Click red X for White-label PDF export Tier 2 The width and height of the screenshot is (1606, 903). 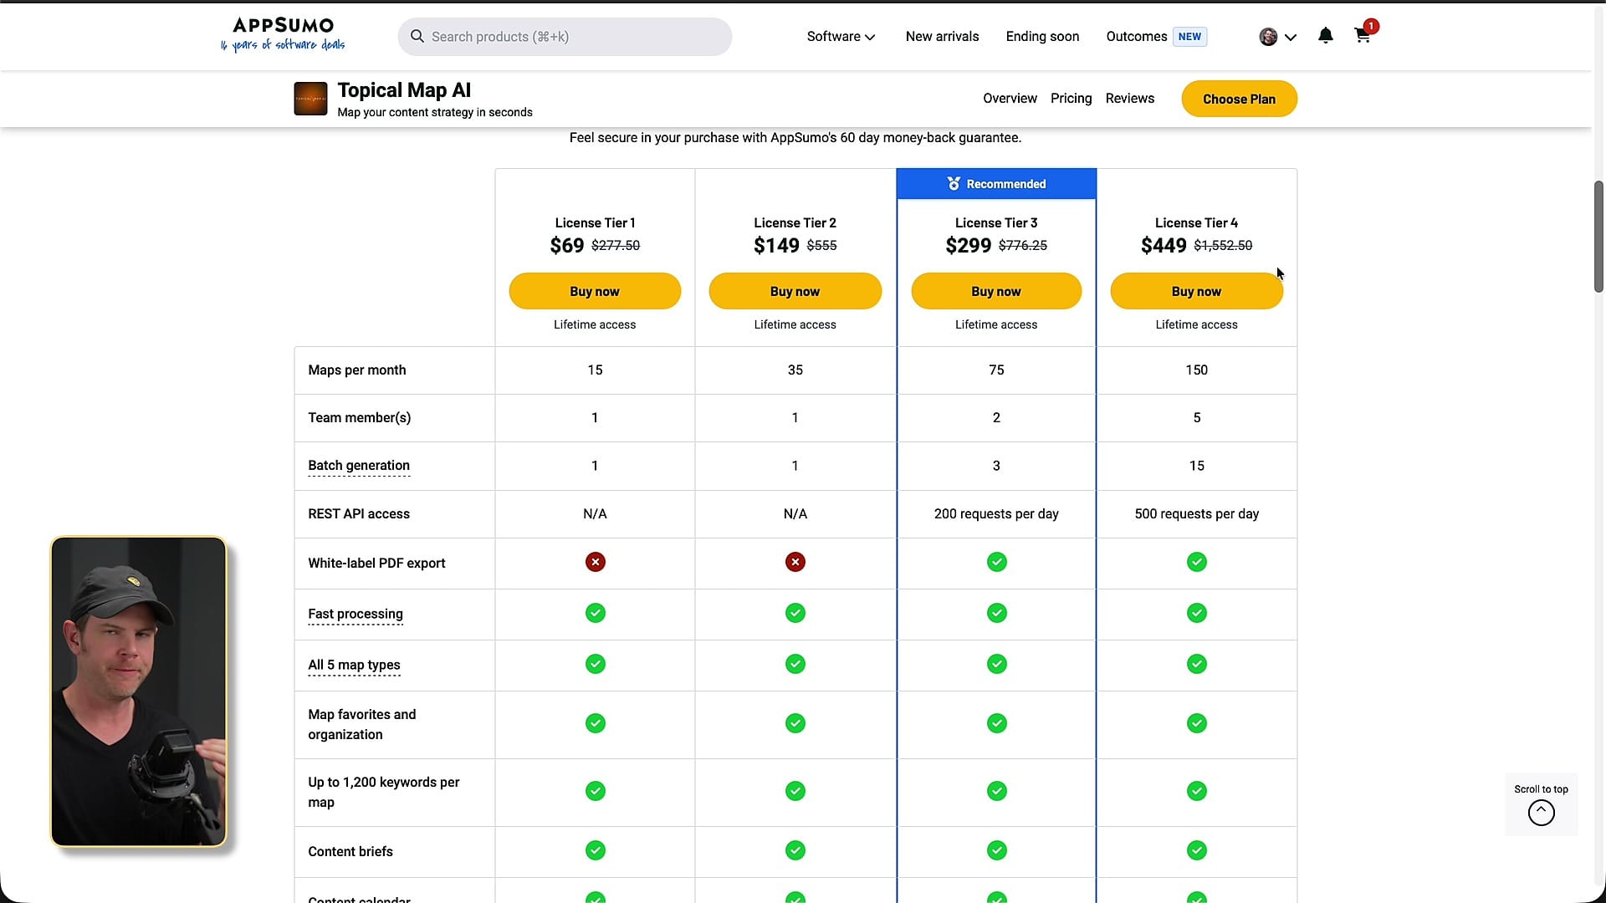click(795, 562)
